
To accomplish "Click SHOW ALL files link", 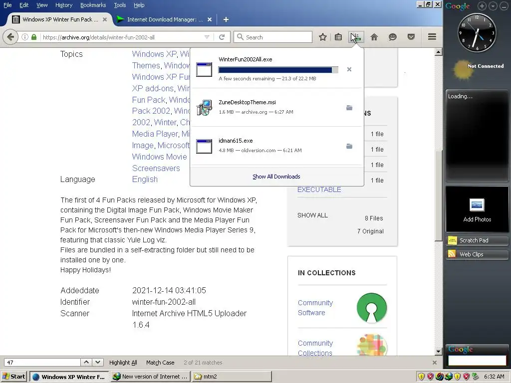I will [312, 215].
